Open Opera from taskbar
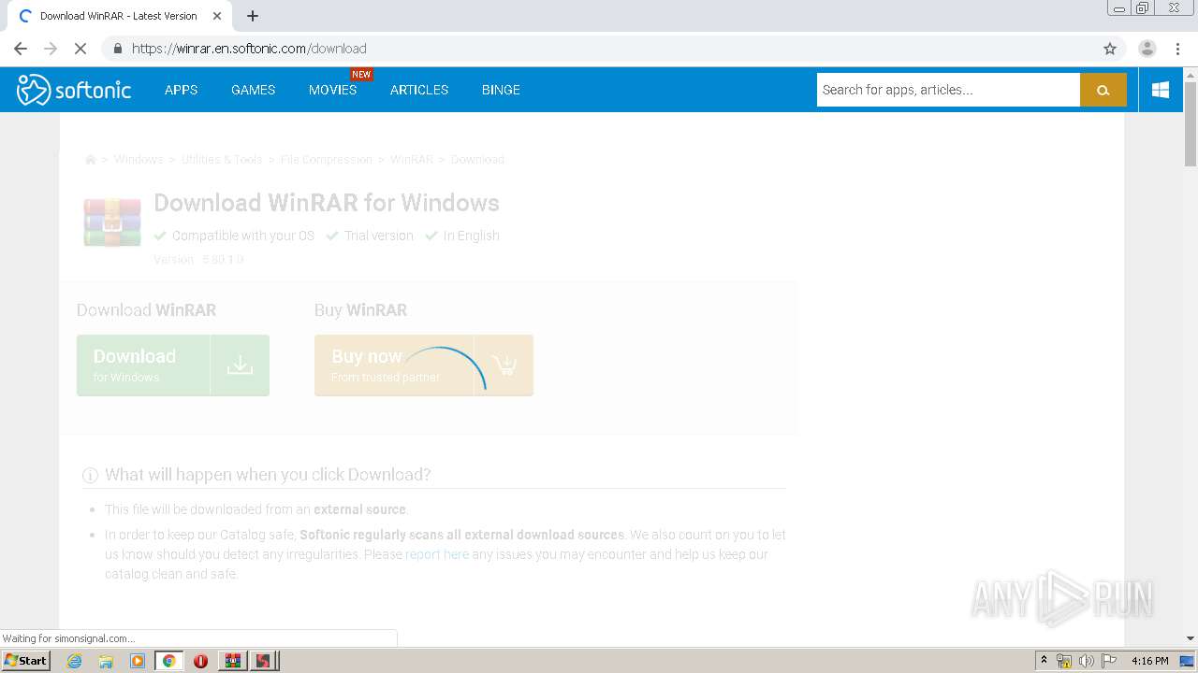This screenshot has height=673, width=1198. [x=200, y=661]
